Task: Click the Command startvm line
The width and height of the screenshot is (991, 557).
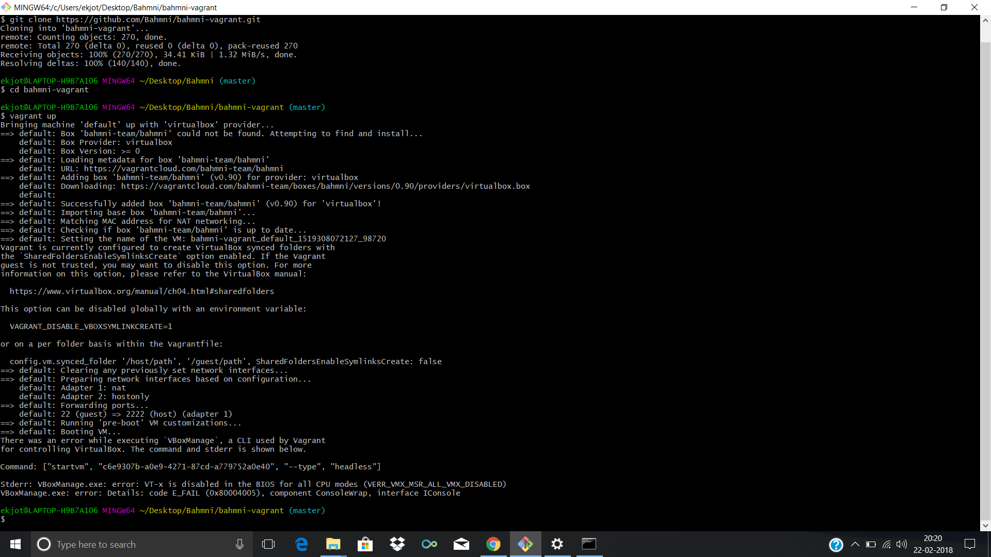Action: (190, 467)
